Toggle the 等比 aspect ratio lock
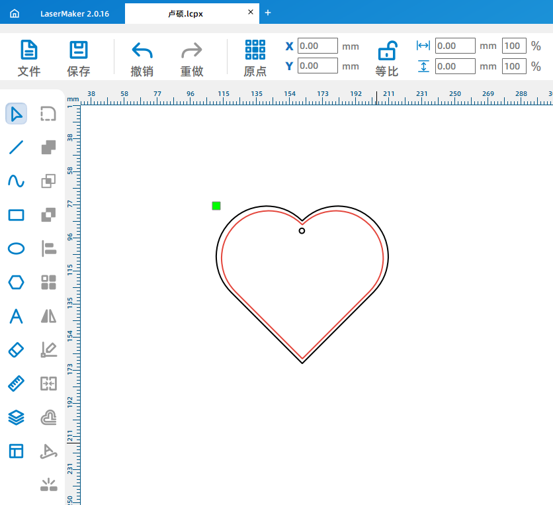 click(387, 58)
